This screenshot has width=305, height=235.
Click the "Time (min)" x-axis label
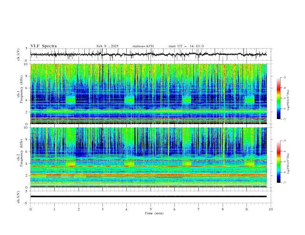154,213
